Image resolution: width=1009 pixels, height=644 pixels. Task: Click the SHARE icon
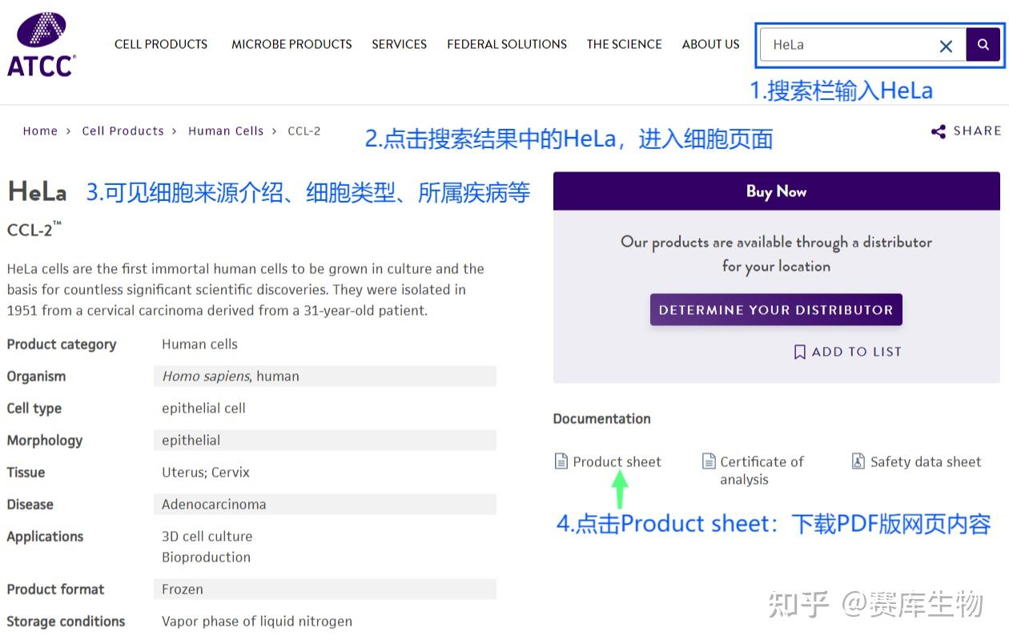(939, 131)
